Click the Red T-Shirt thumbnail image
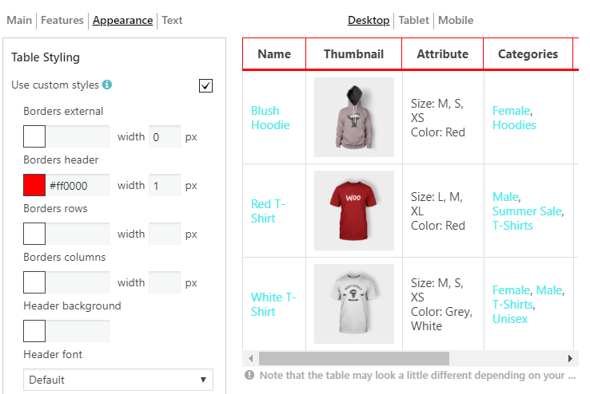 [x=354, y=211]
